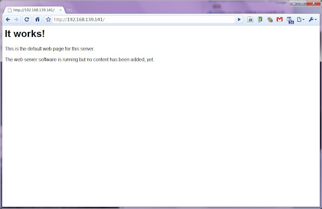Open the IE Tab extension icon
The height and width of the screenshot is (209, 322).
click(x=250, y=20)
